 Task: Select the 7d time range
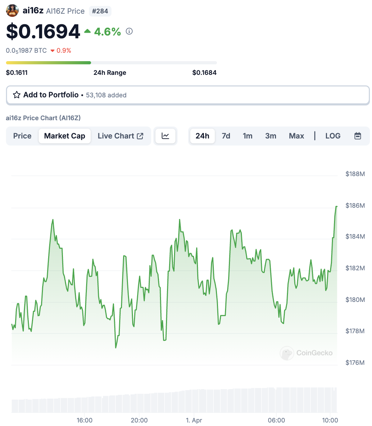coord(226,136)
